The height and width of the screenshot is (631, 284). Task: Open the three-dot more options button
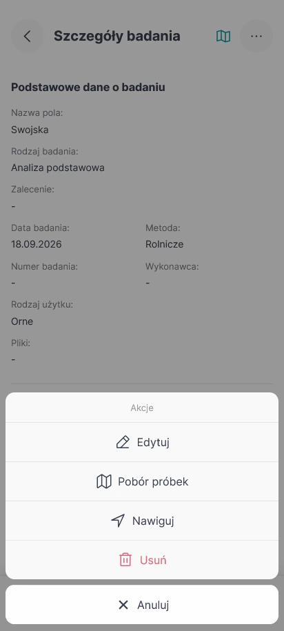[x=256, y=37]
